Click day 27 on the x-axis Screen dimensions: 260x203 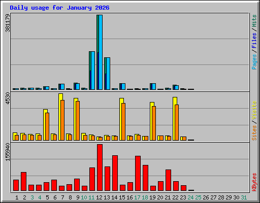[213, 197]
